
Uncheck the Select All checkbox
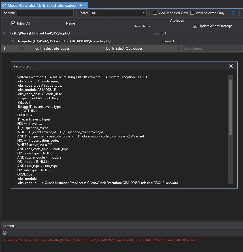tap(13, 23)
